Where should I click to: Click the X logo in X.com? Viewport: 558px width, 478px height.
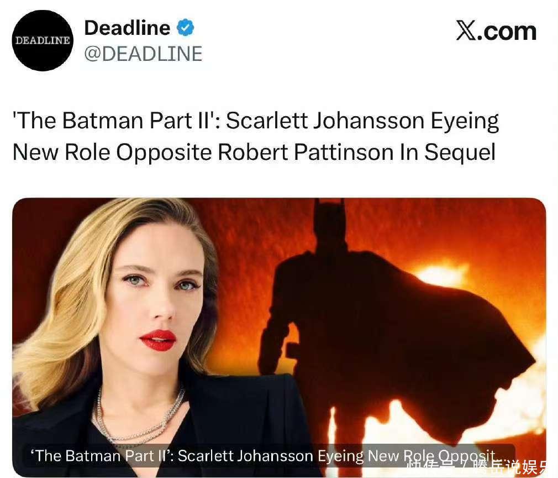pos(466,30)
